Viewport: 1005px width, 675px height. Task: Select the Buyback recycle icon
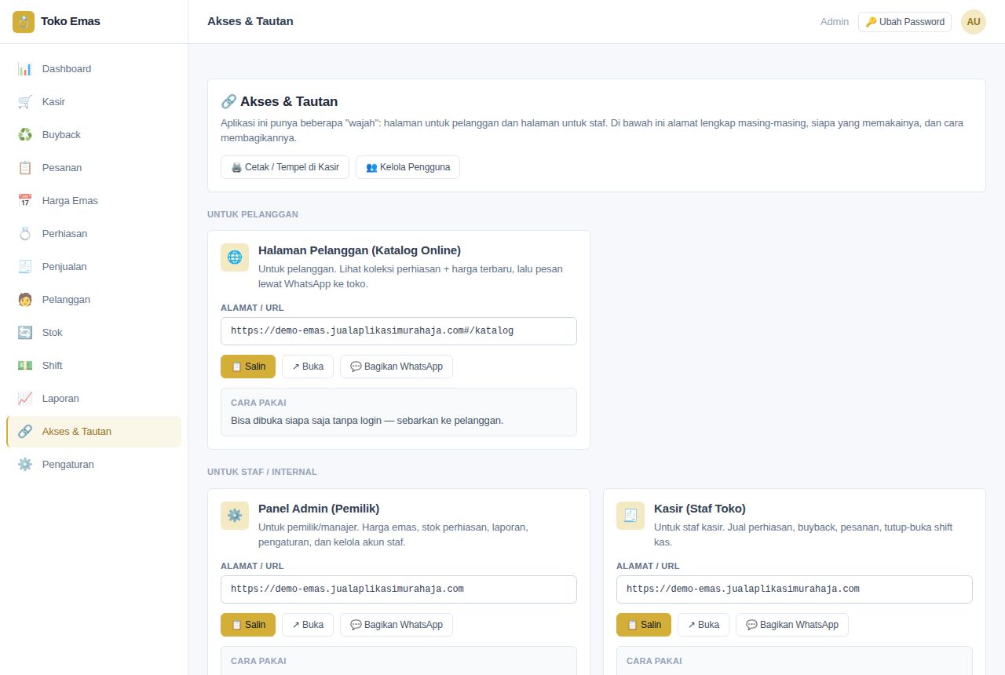[x=25, y=135]
